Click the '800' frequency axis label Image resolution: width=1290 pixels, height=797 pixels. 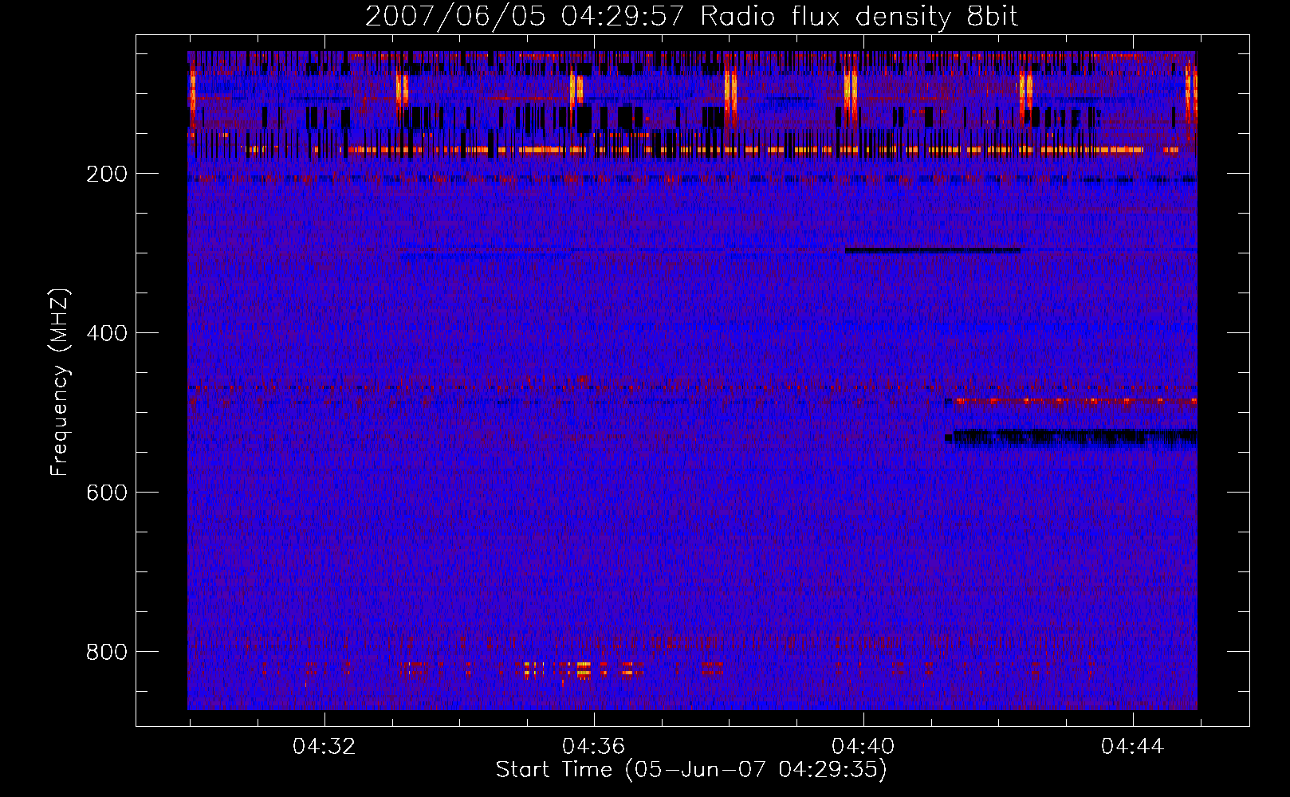point(107,652)
